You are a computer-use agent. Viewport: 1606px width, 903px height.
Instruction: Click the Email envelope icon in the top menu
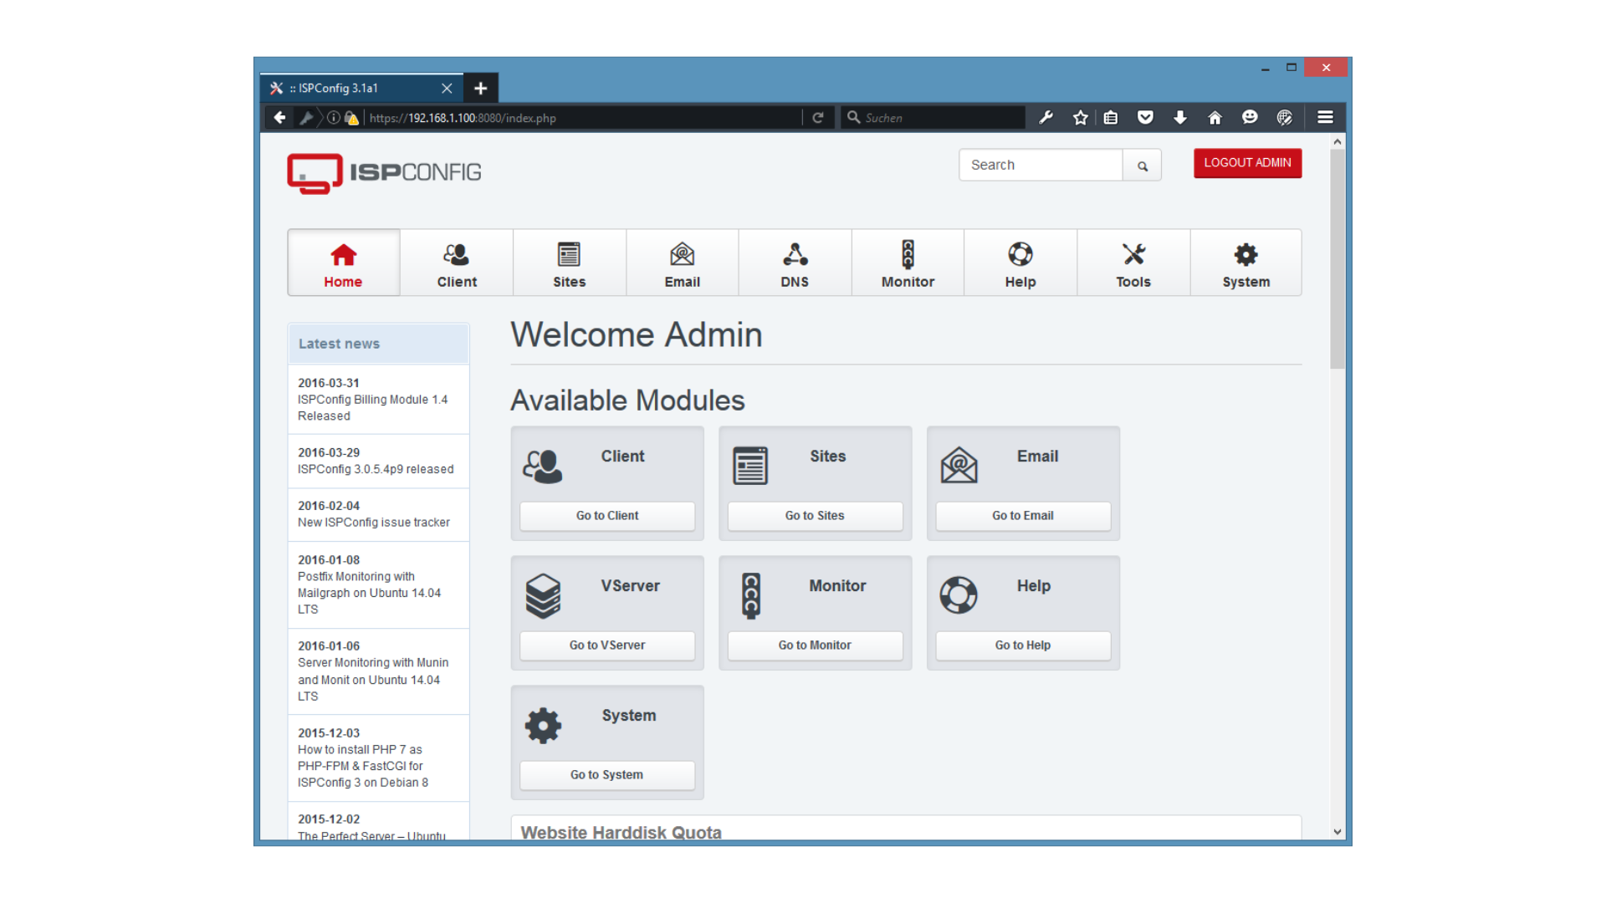(x=682, y=253)
